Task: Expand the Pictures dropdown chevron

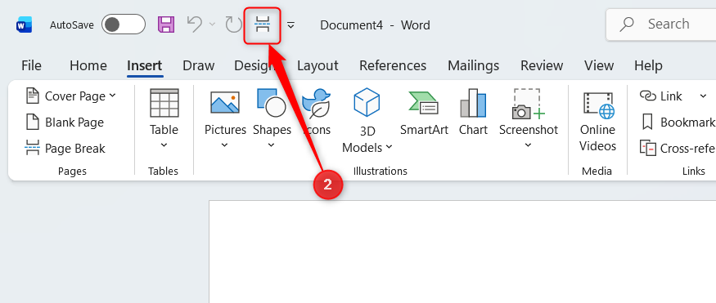Action: (x=225, y=145)
